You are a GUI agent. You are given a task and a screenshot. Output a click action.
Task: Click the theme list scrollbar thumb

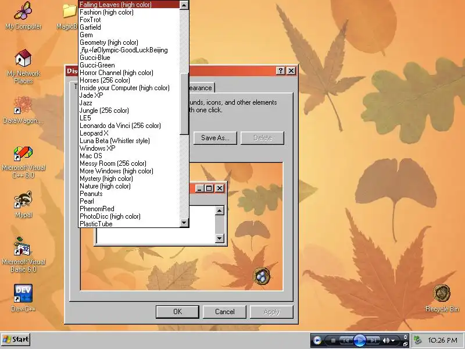184,104
